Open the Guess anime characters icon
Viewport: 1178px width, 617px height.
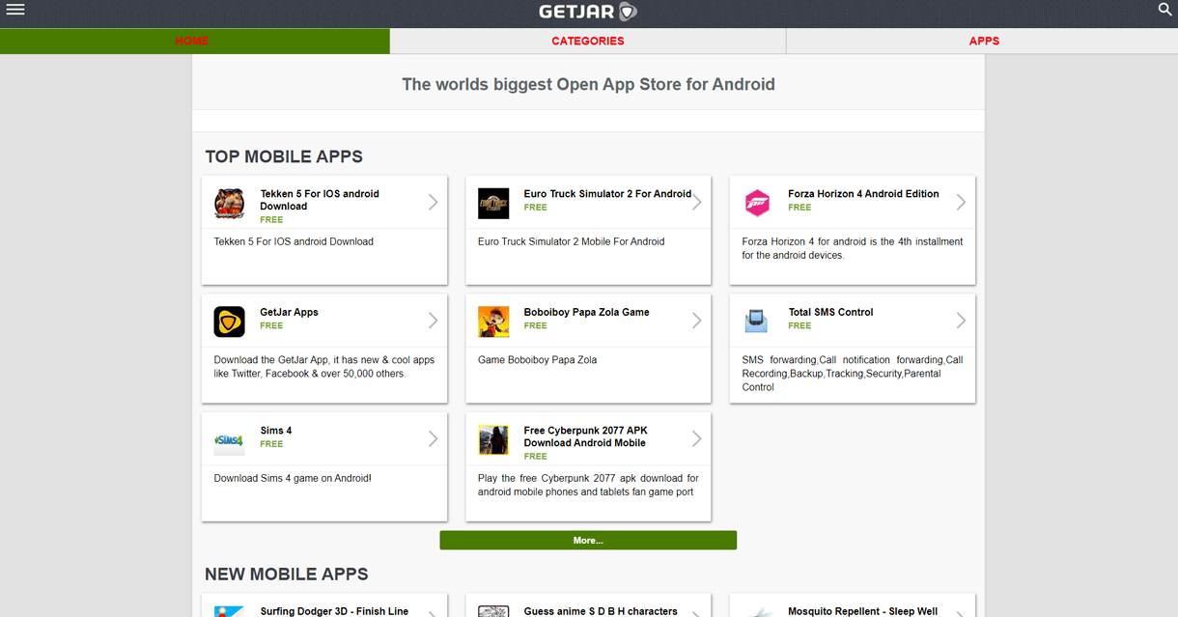point(493,612)
